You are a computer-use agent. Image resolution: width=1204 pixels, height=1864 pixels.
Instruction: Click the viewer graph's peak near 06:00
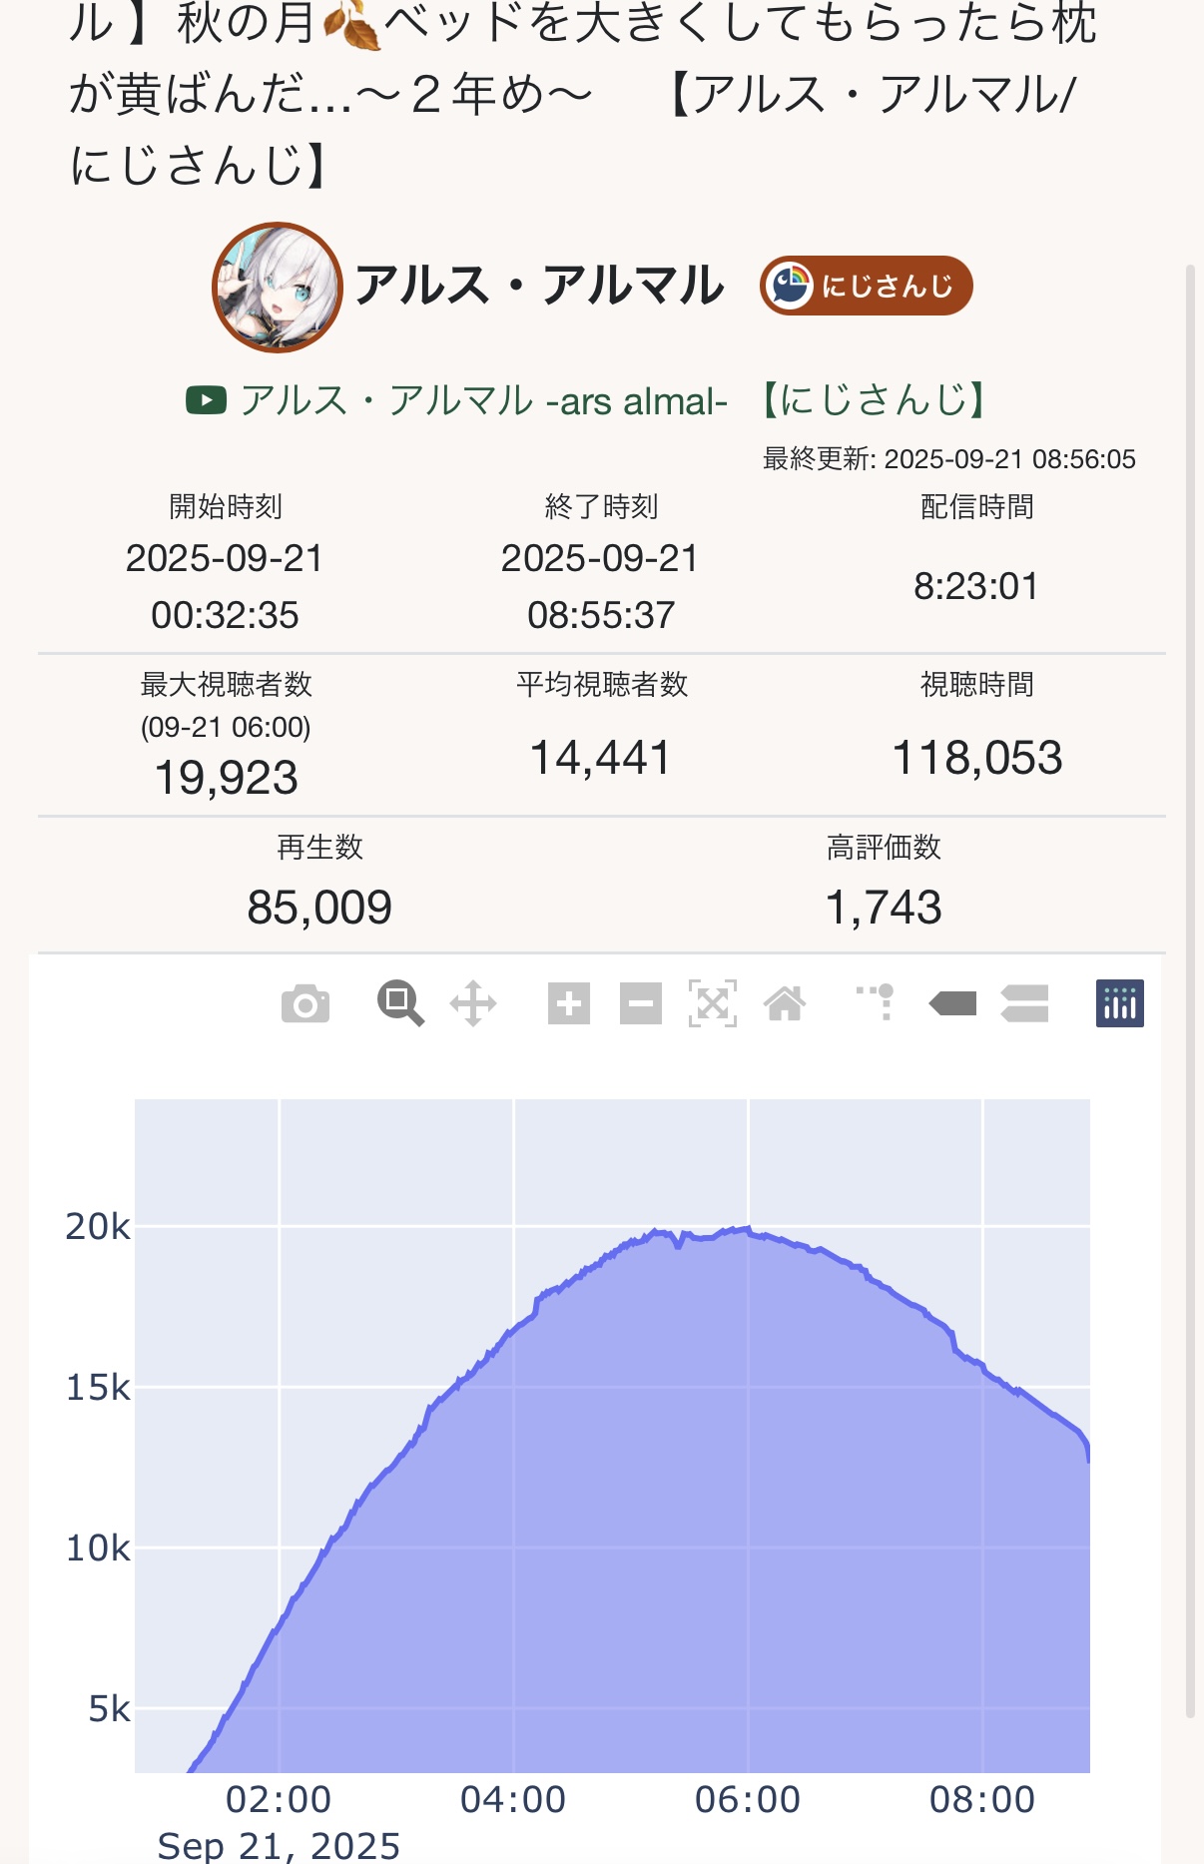click(747, 1229)
